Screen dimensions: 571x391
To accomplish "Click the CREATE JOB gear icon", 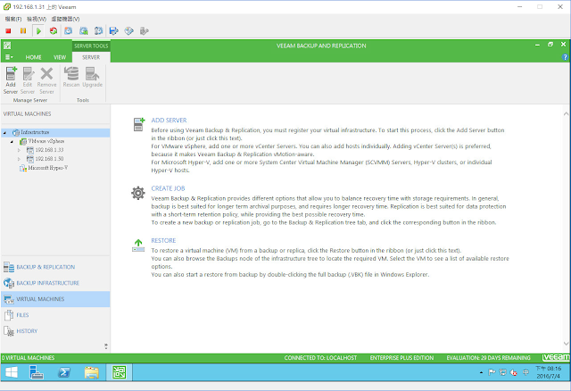I will tap(138, 193).
